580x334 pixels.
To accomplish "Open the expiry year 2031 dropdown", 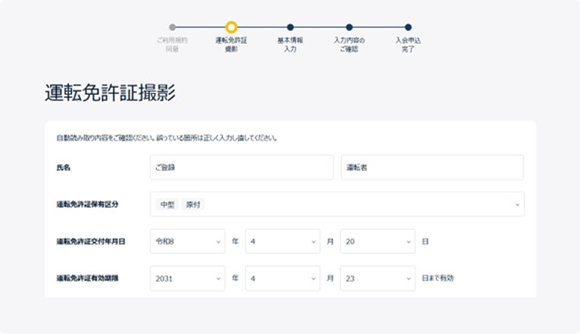I will coord(187,278).
